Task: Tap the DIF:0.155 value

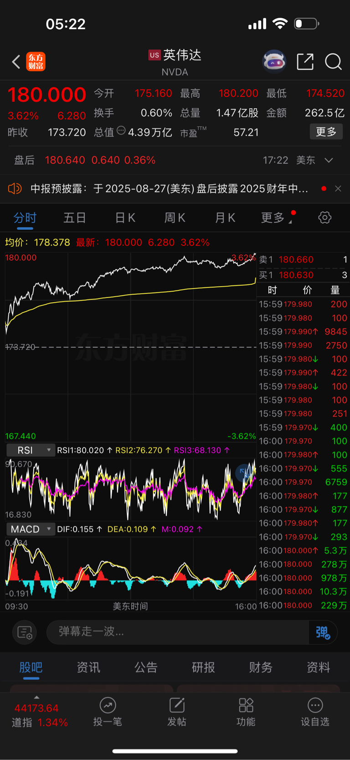Action: (x=75, y=529)
